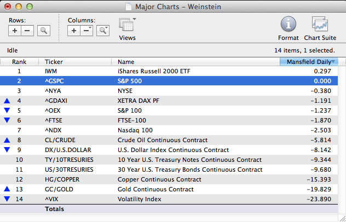Open the Format info panel
This screenshot has width=346, height=222.
289,28
